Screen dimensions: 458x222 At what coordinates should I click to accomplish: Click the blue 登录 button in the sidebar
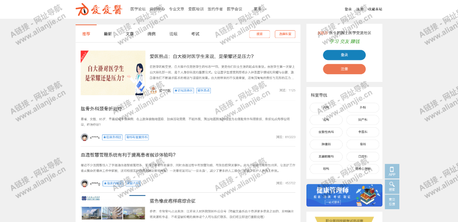[344, 55]
